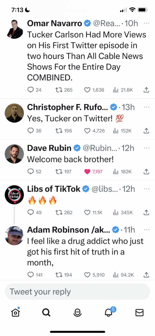This screenshot has width=155, height=336.
Task: Open the Search tab
Action: (x=46, y=313)
